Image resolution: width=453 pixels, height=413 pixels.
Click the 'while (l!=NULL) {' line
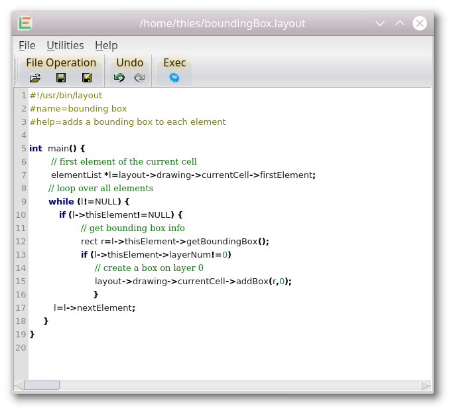click(89, 202)
